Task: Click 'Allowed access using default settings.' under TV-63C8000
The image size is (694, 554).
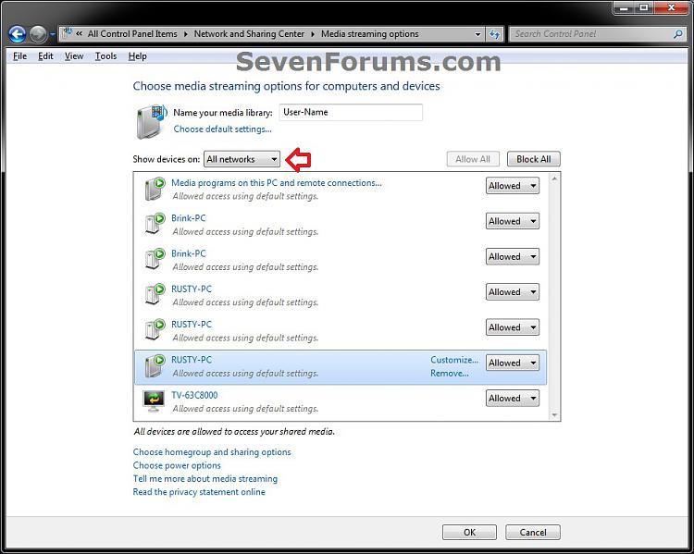Action: (x=245, y=409)
